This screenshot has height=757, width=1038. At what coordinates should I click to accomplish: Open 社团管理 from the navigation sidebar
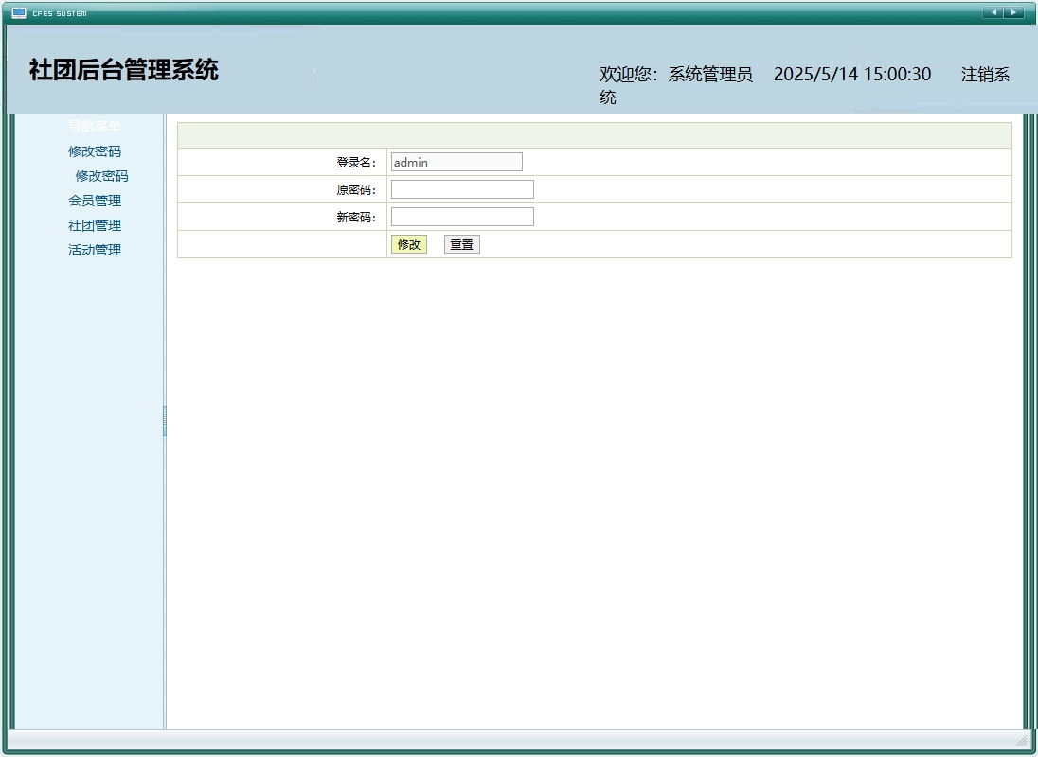tap(95, 225)
